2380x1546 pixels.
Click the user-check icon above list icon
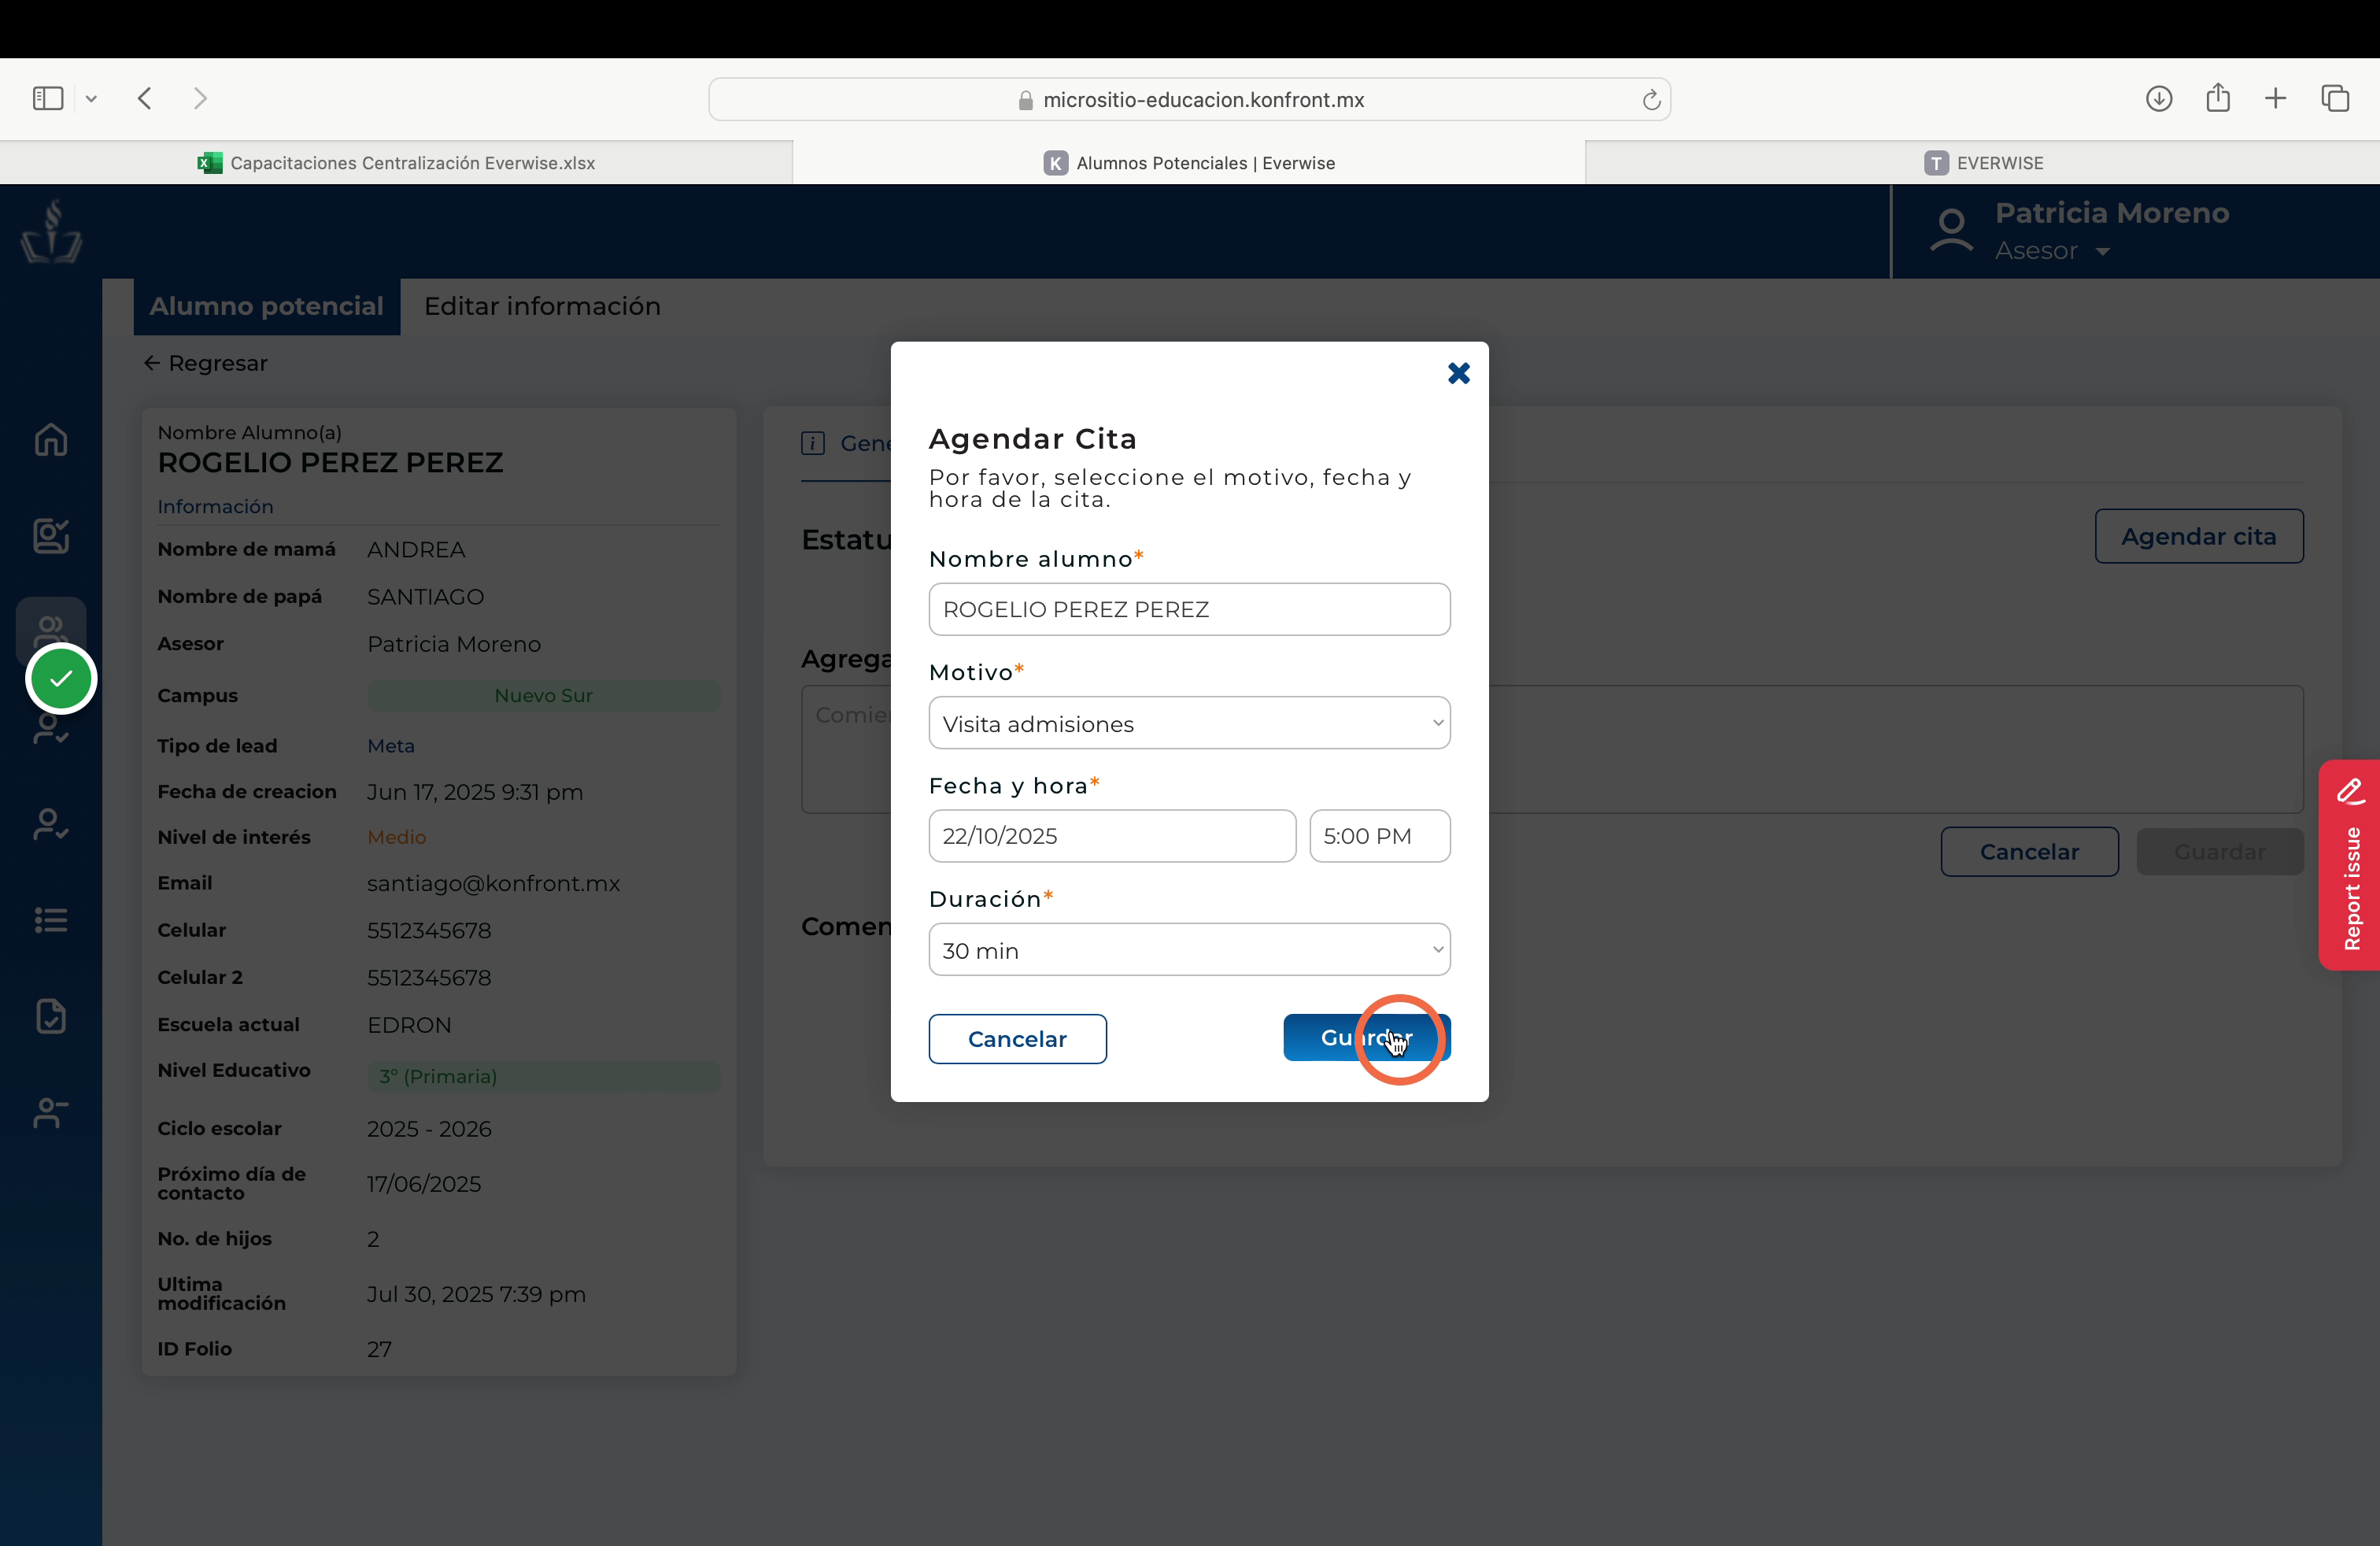51,824
